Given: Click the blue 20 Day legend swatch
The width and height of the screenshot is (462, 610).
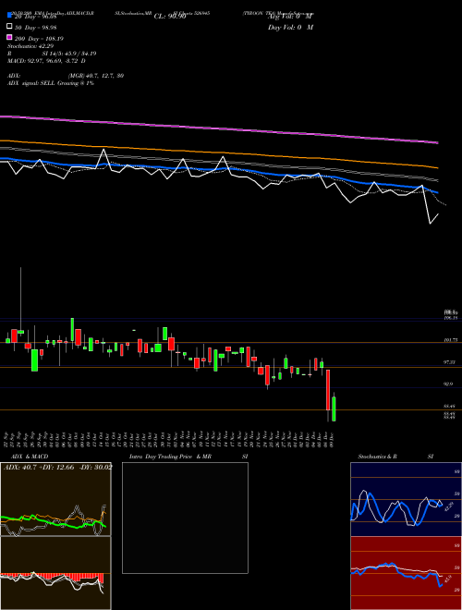Looking at the screenshot, I should point(9,16).
